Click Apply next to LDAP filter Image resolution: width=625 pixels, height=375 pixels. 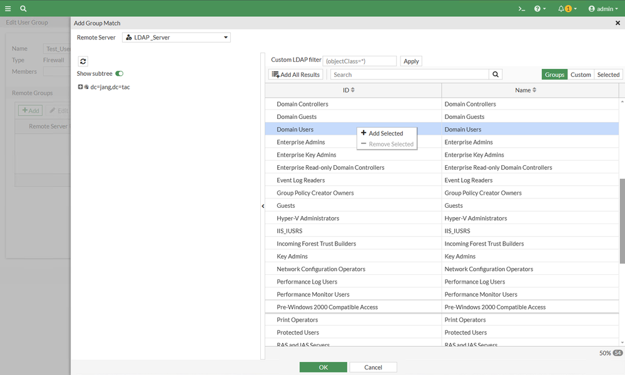pyautogui.click(x=411, y=61)
